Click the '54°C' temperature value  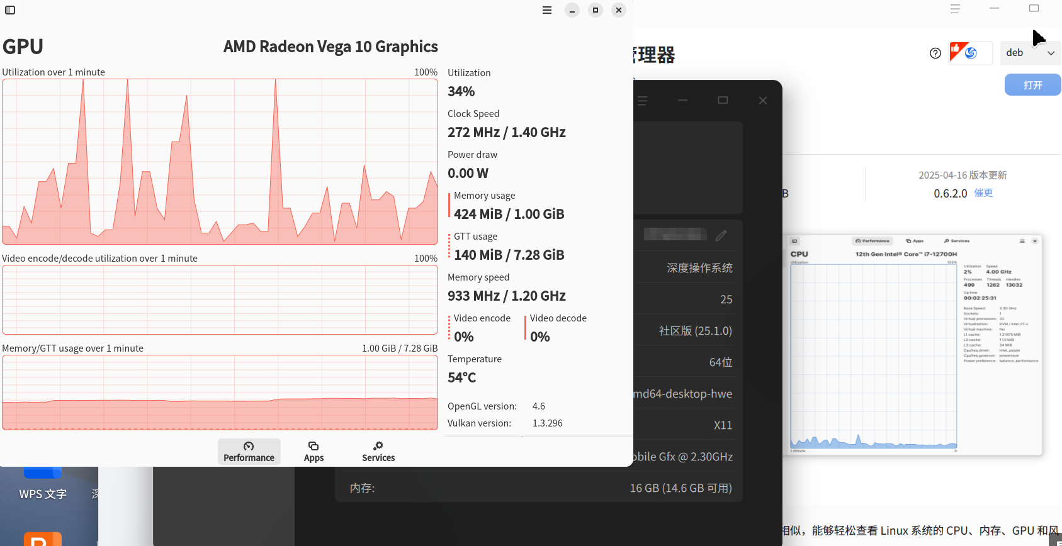pyautogui.click(x=462, y=377)
